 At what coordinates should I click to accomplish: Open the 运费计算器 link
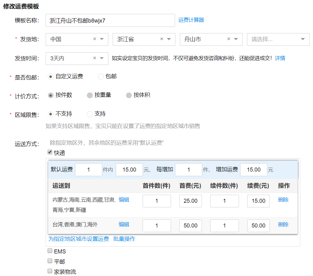[x=191, y=20]
